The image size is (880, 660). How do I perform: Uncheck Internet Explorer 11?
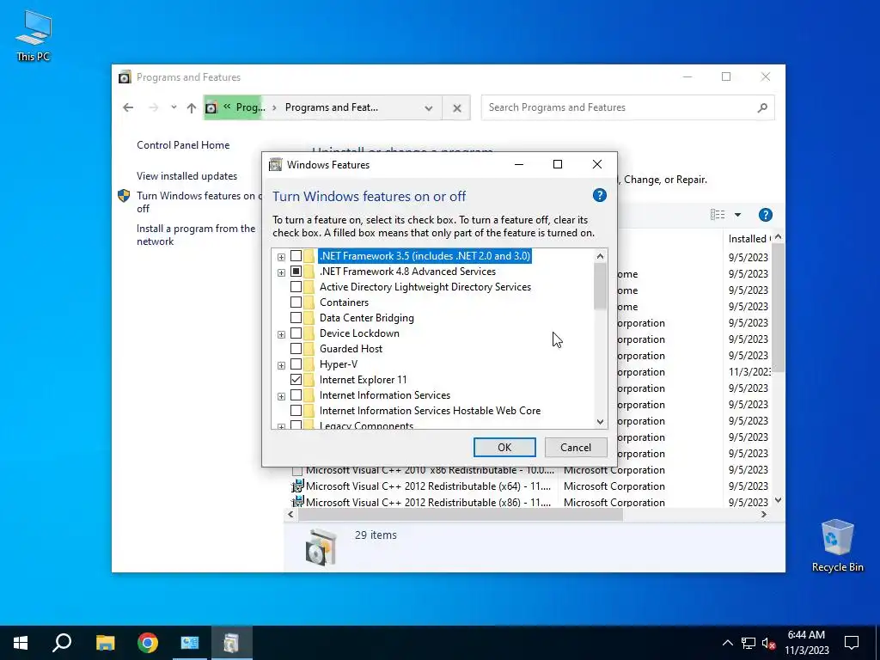[296, 380]
